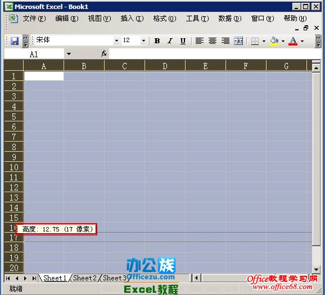Click cell A1
Screen dimensions: 325x295
tap(44, 76)
